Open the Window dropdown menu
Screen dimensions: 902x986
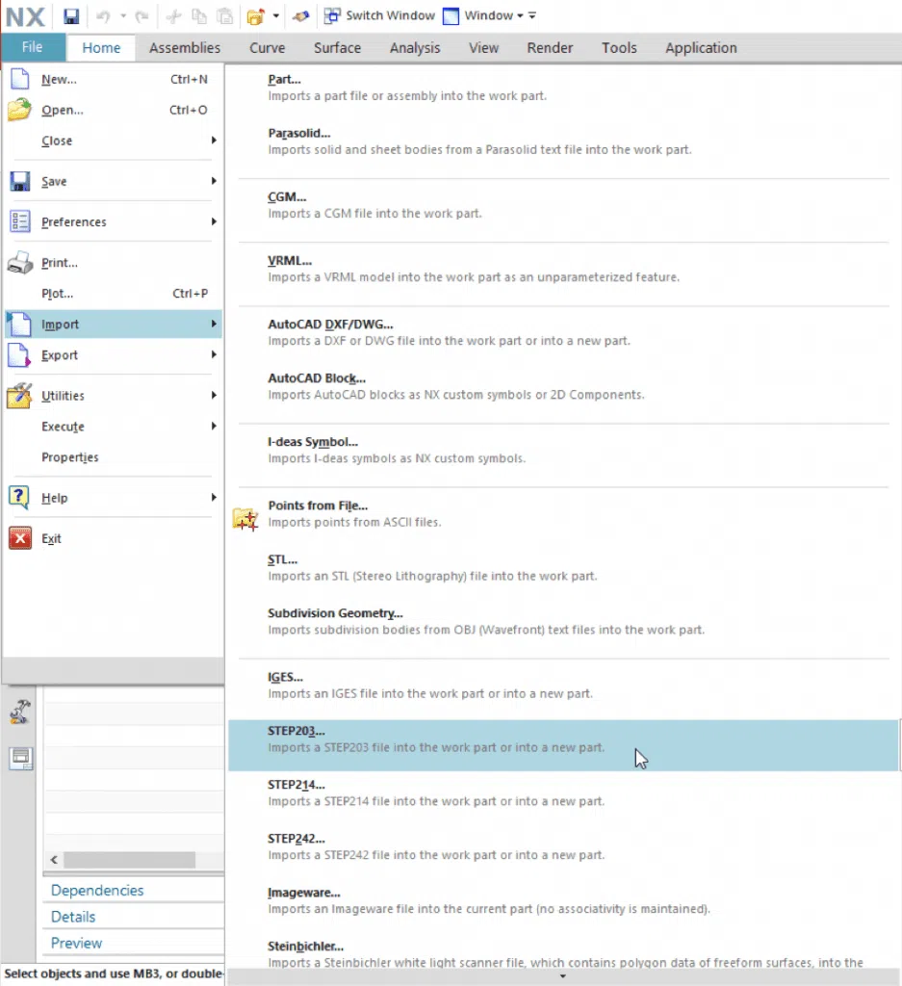[492, 15]
